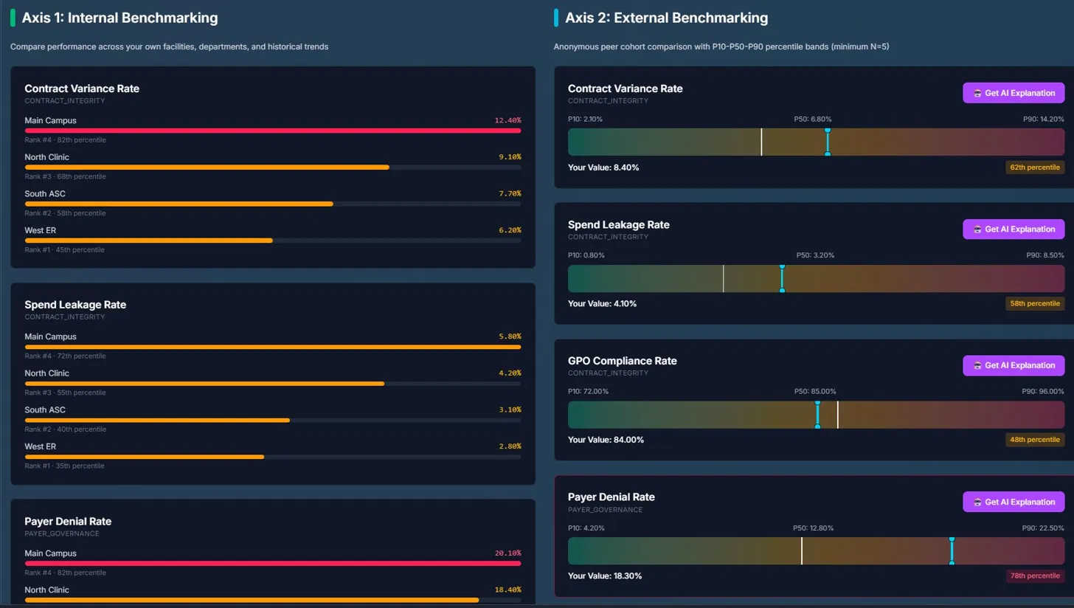This screenshot has width=1074, height=608.
Task: Click 'Axis 1: Internal Benchmarking' heading
Action: [x=119, y=18]
